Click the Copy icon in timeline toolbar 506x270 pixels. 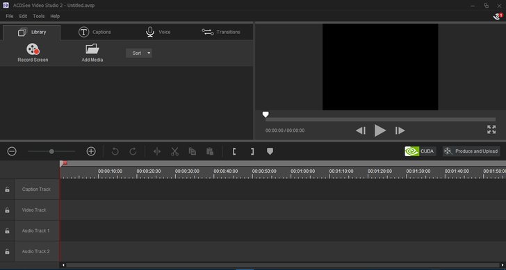coord(193,151)
